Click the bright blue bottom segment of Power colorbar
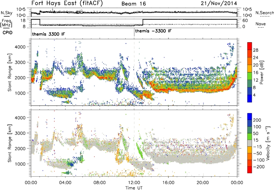This screenshot has width=274, height=190. coord(250,98)
